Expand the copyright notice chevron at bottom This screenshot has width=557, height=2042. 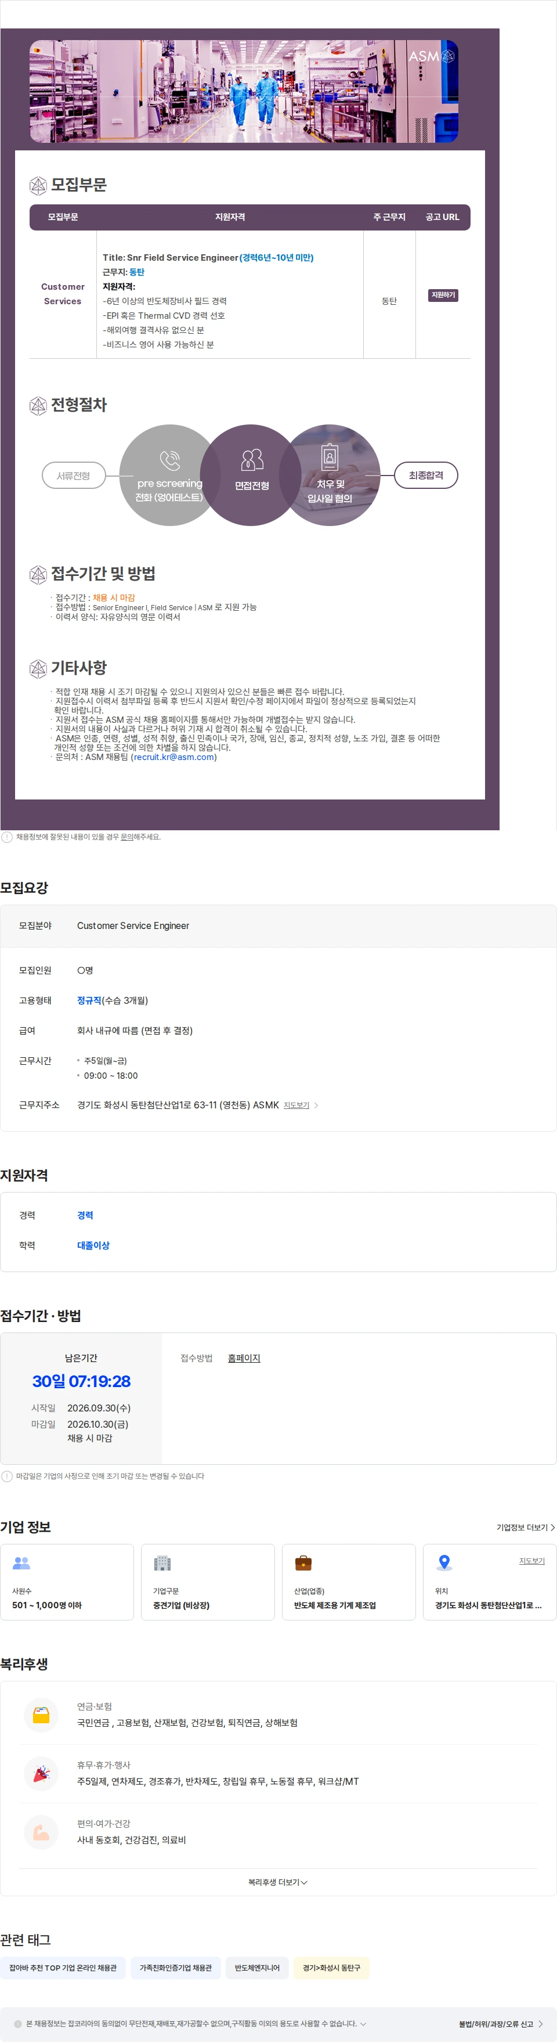tap(363, 2024)
